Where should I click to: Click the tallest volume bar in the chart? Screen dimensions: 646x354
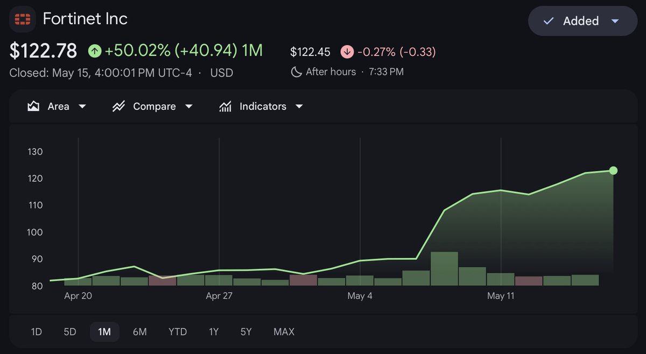[x=444, y=268]
